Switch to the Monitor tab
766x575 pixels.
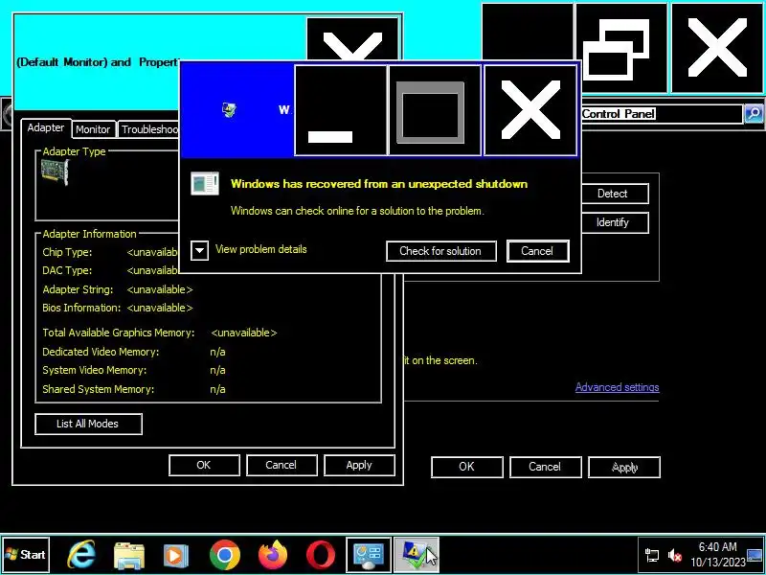pyautogui.click(x=93, y=129)
